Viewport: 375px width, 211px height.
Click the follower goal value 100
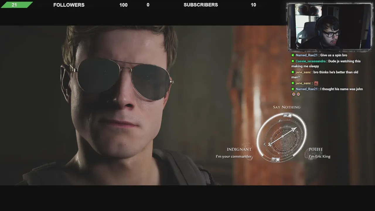(123, 5)
